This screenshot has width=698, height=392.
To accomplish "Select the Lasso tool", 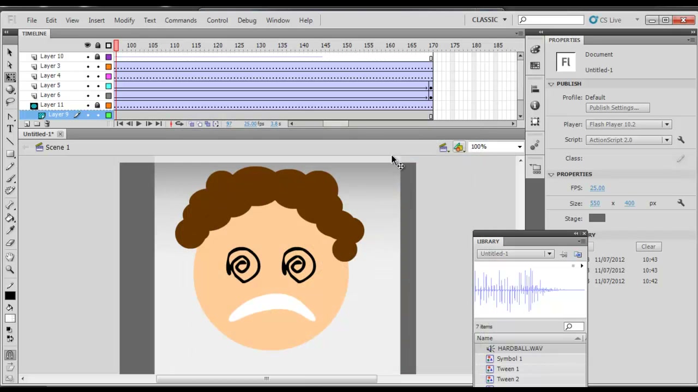I will pos(10,102).
